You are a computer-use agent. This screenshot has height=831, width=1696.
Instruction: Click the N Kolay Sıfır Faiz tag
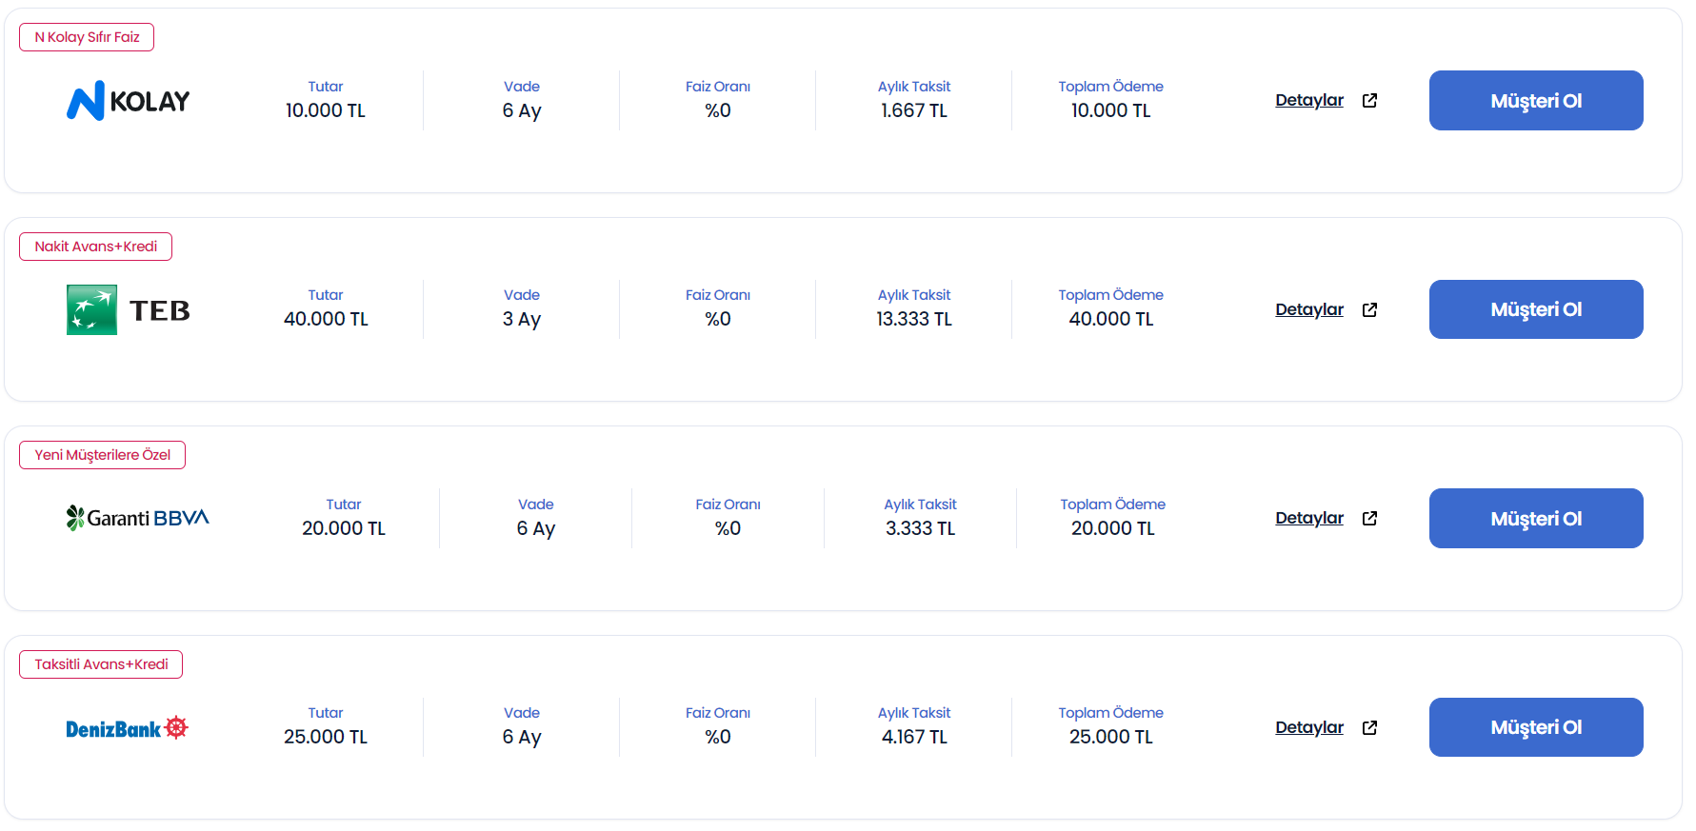(x=87, y=37)
